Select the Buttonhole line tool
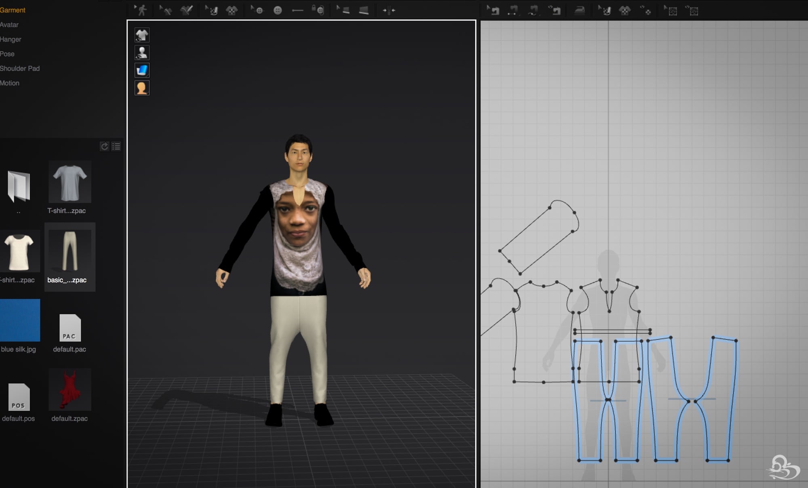The height and width of the screenshot is (488, 808). click(297, 10)
